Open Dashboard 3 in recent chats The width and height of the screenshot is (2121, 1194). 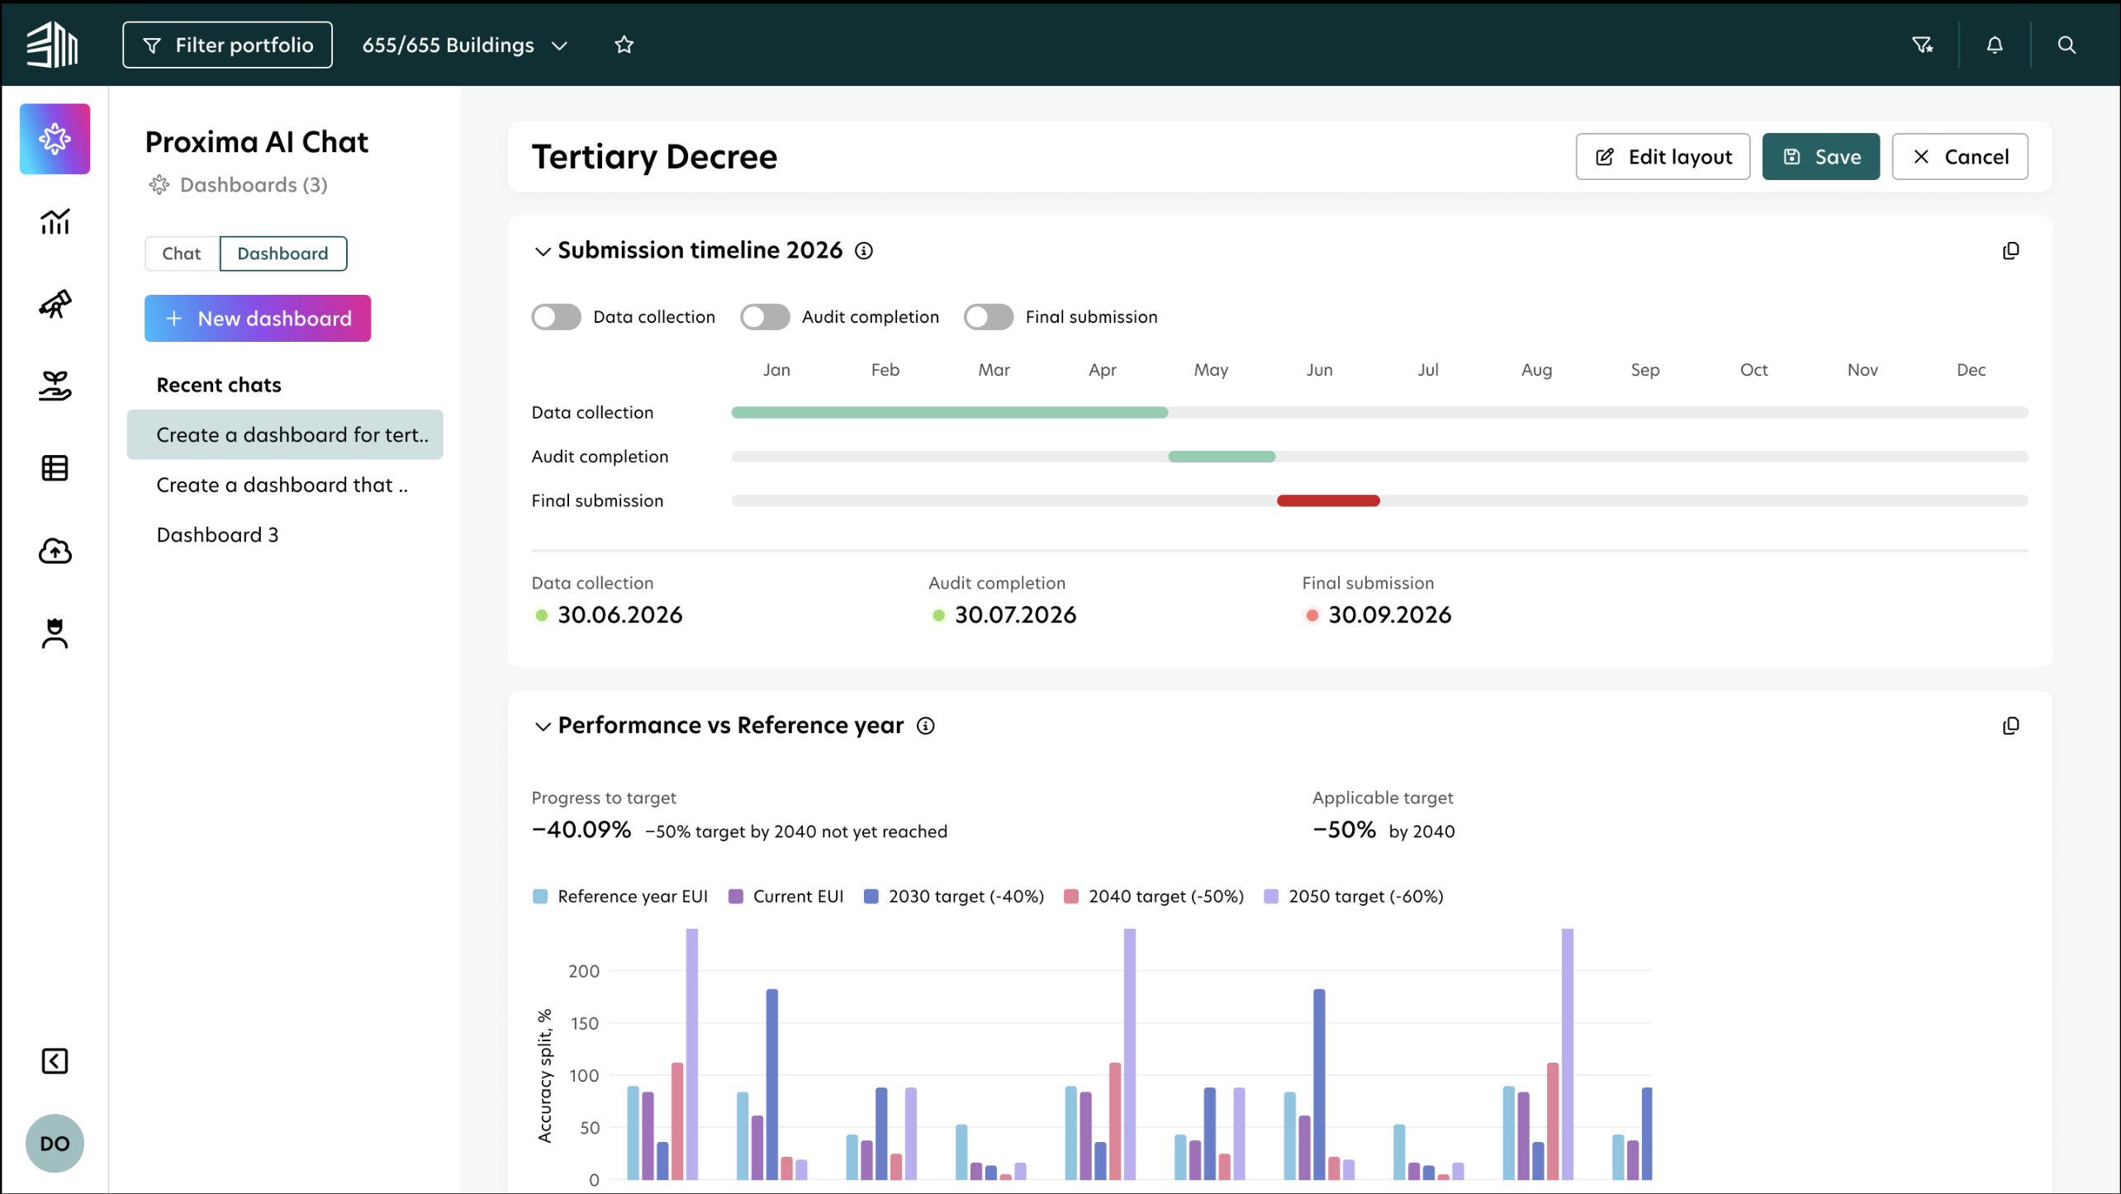[285, 534]
